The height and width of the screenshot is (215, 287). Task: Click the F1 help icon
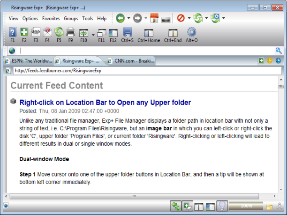coord(13,32)
